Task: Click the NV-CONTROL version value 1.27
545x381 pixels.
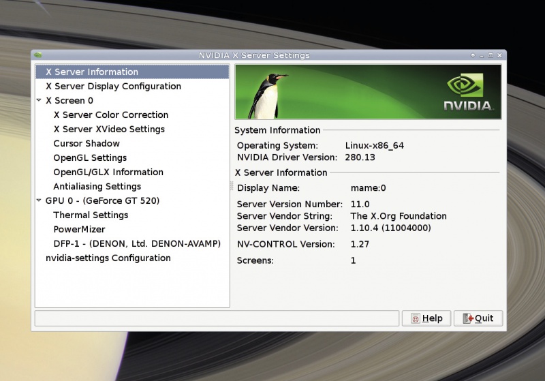Action: [x=360, y=244]
